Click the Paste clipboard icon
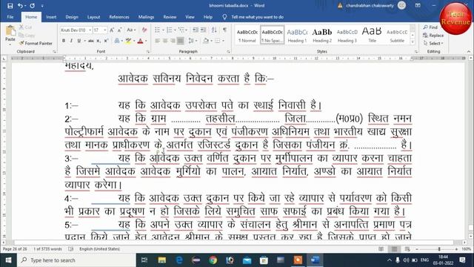Screen dimensions: 474x267 point(10,30)
